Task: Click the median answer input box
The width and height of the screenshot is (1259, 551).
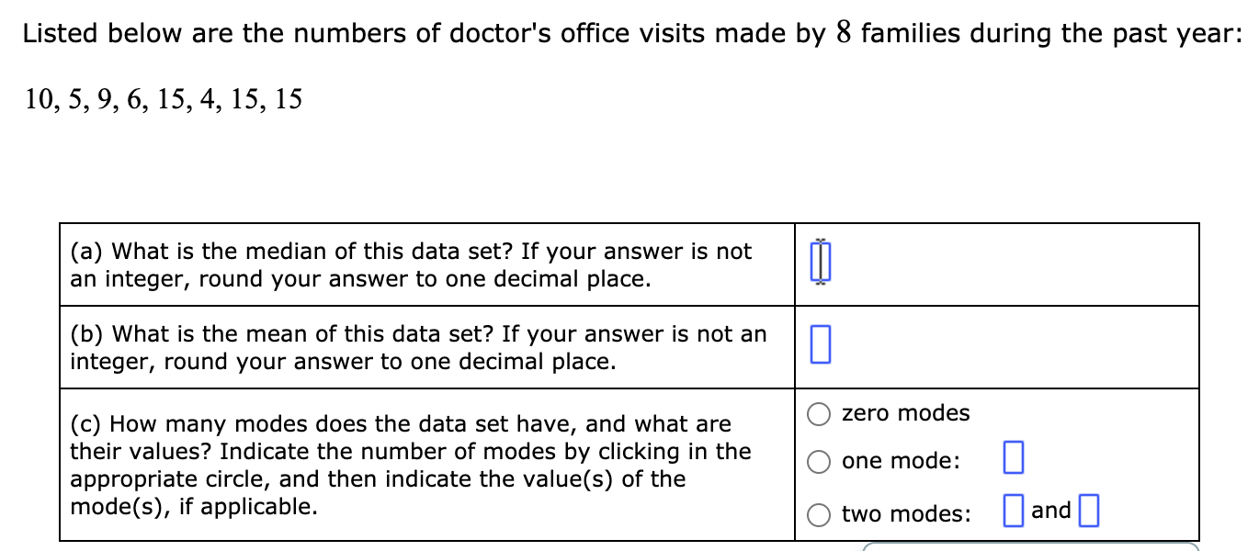Action: coord(821,264)
